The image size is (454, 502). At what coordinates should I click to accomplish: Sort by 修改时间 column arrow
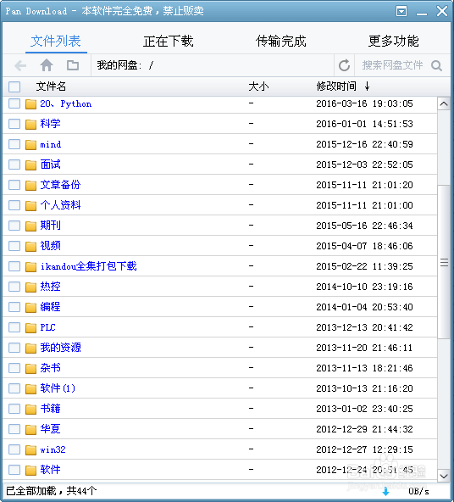(368, 86)
